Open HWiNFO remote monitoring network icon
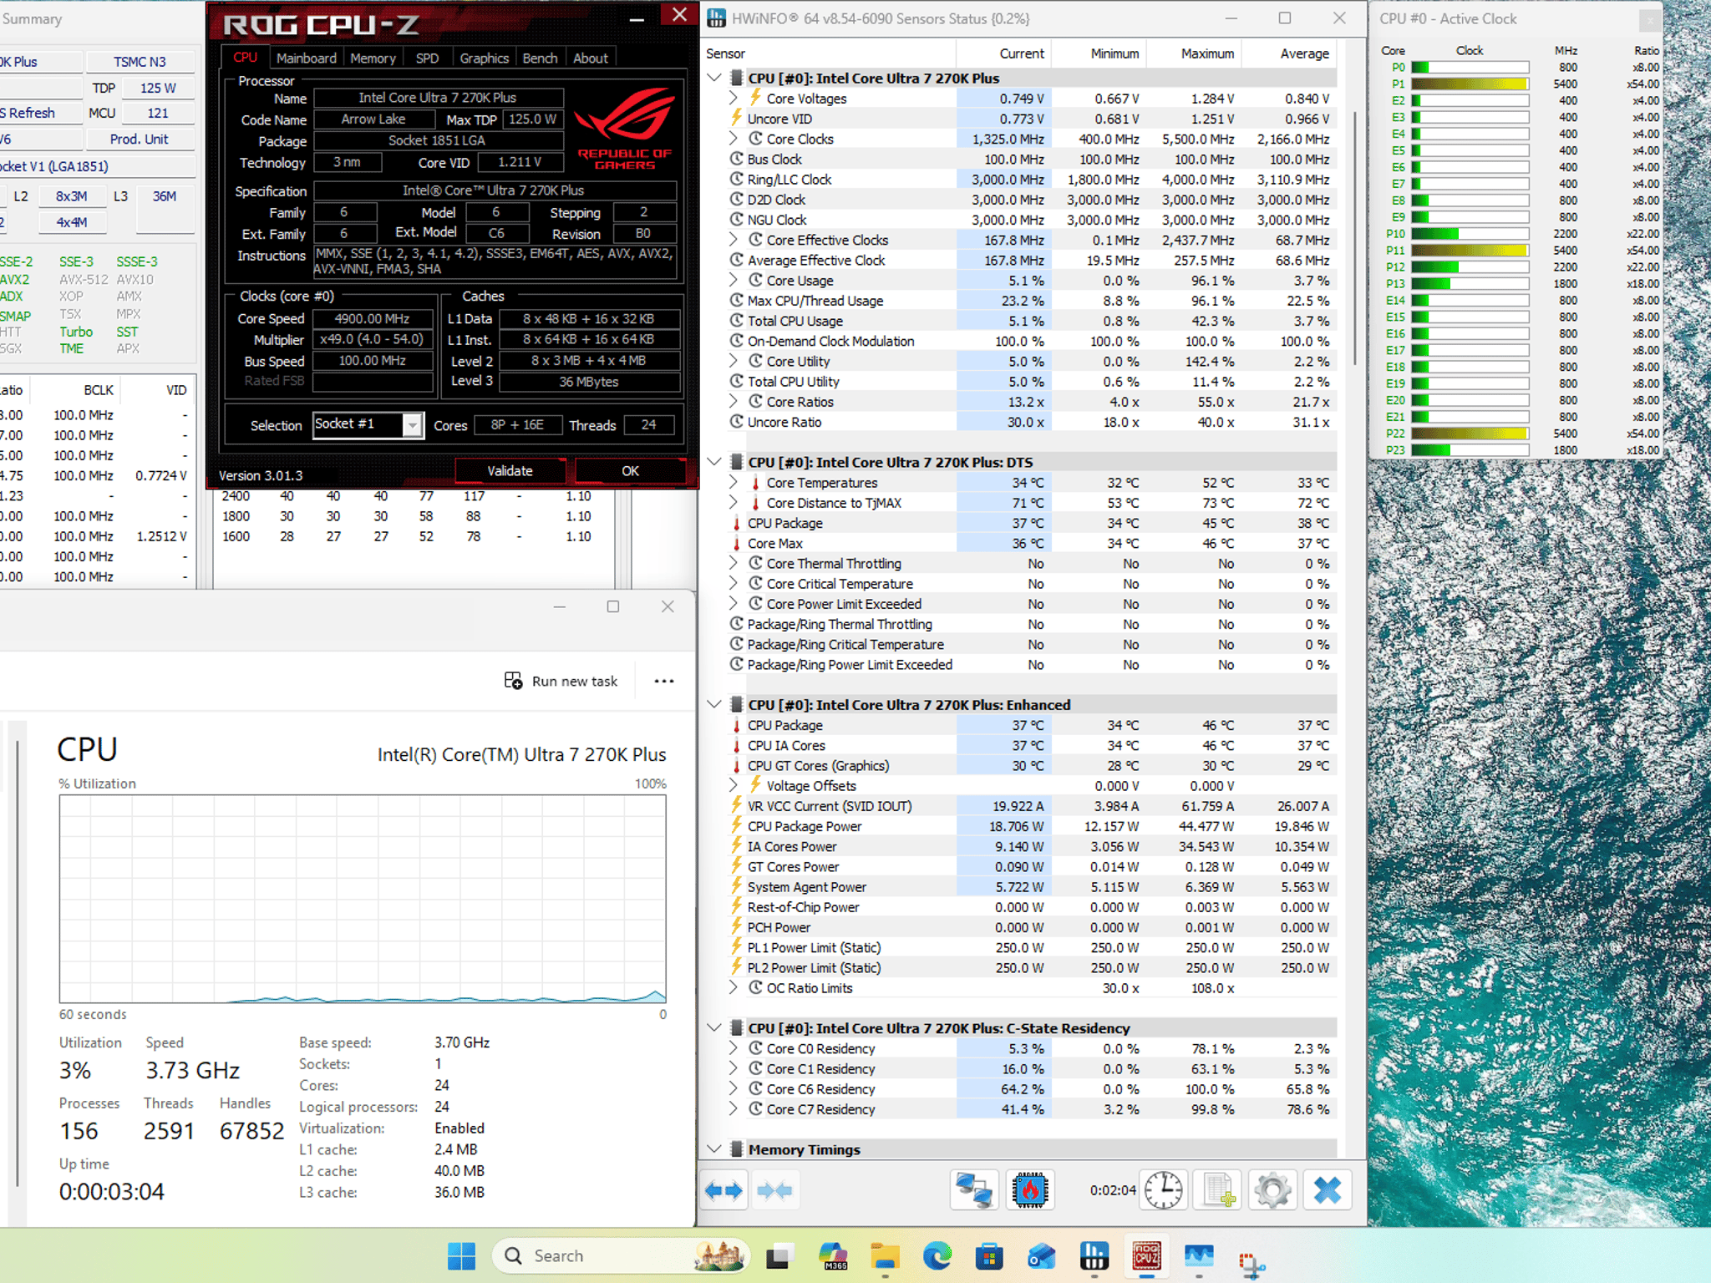 click(974, 1190)
